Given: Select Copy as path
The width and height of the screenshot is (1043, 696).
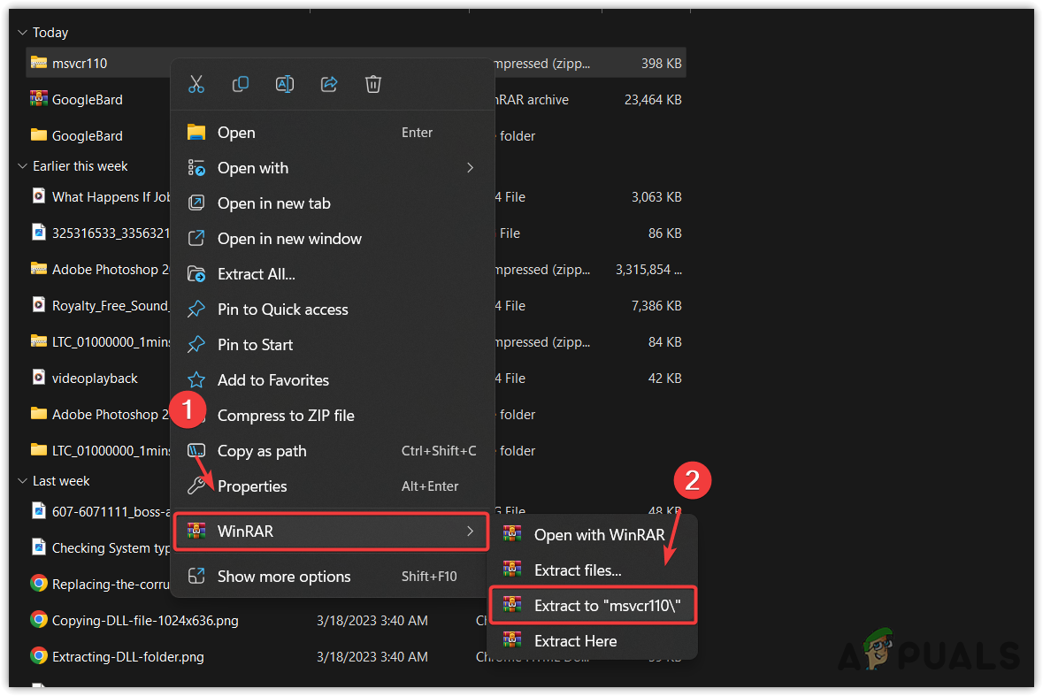Looking at the screenshot, I should [x=263, y=450].
